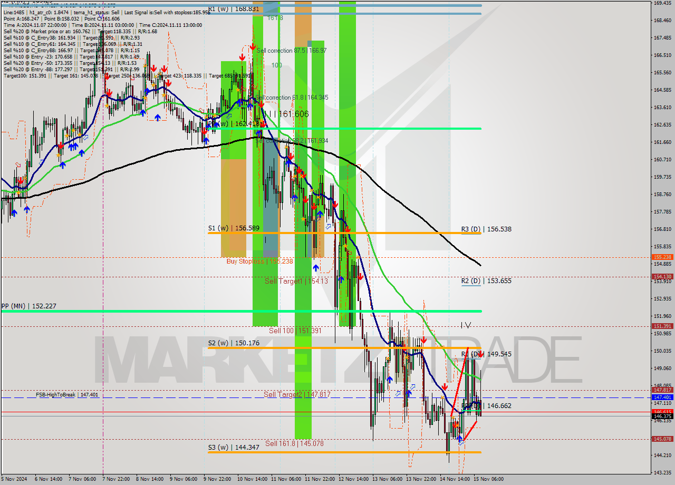Viewport: 675px width, 485px height.
Task: Select the 143.235 bottom price scale value
Action: (662, 472)
